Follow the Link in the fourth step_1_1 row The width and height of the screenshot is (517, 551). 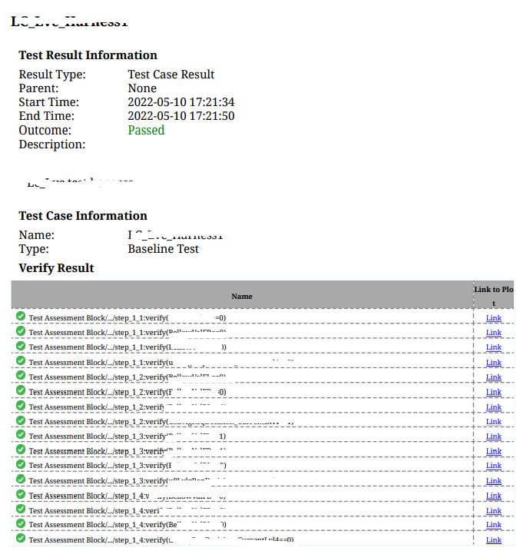(493, 363)
